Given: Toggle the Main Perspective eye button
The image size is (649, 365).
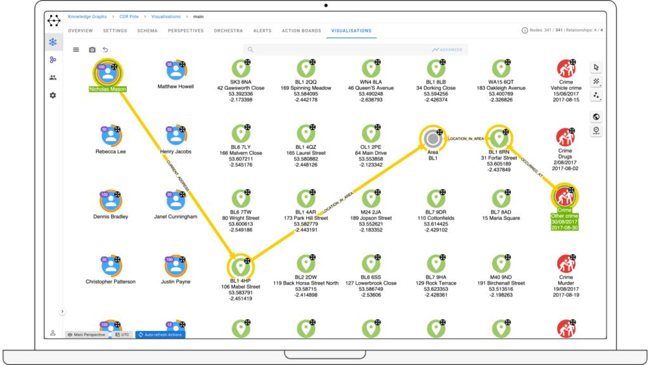Looking at the screenshot, I should pos(87,335).
